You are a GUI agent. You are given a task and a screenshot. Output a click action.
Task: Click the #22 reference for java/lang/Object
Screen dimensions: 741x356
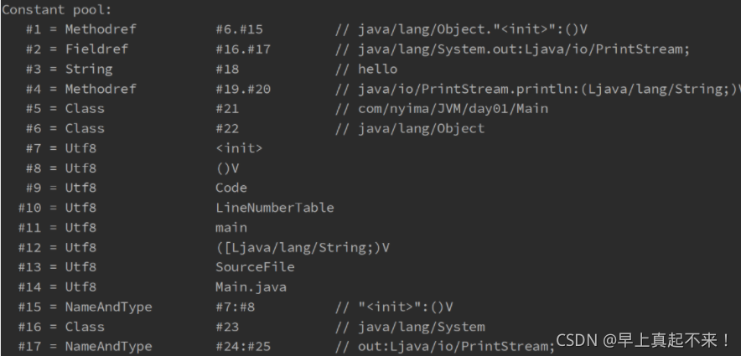[x=227, y=128]
